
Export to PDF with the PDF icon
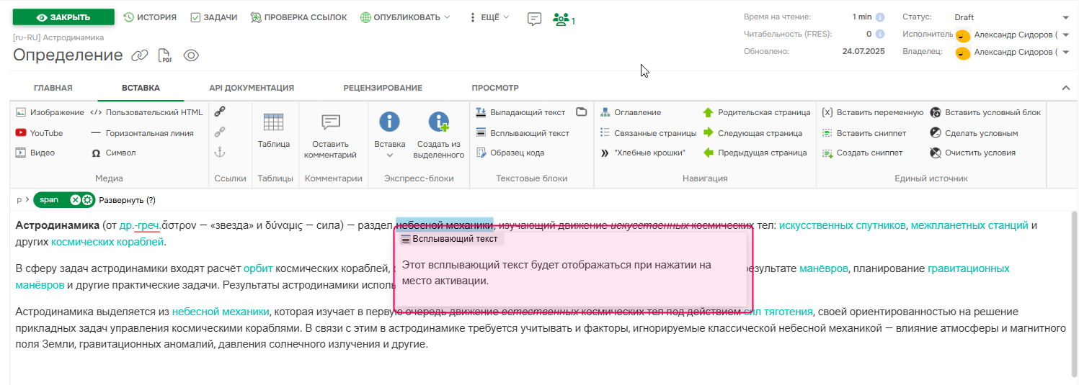(165, 55)
